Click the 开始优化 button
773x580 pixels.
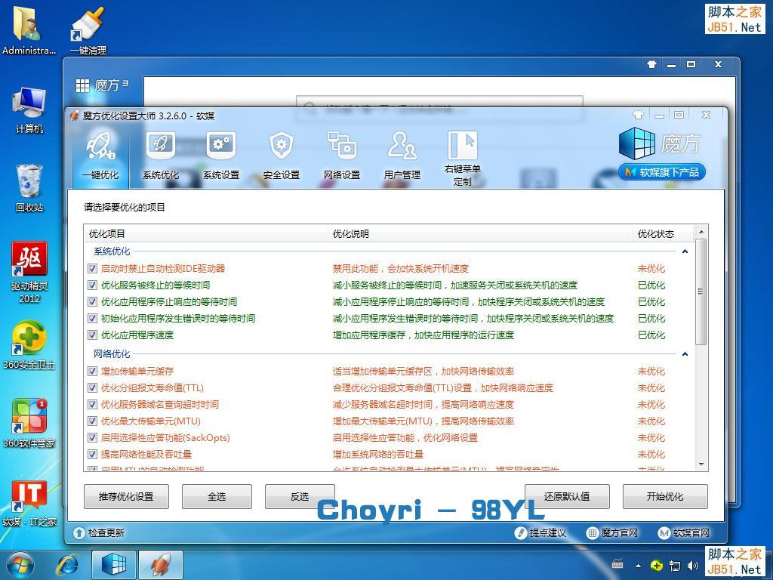coord(664,496)
